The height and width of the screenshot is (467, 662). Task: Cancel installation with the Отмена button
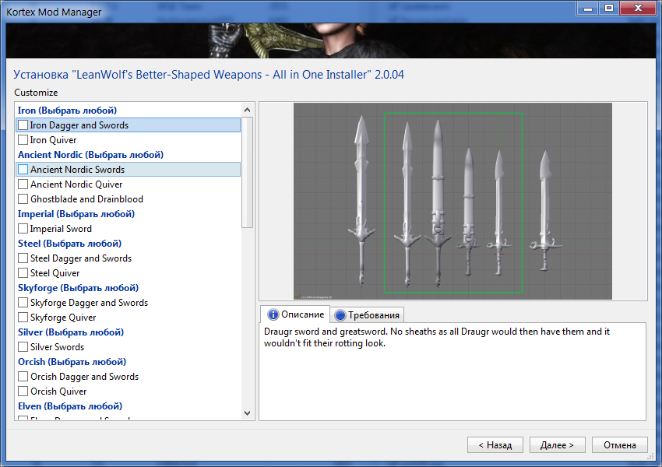[x=619, y=445]
